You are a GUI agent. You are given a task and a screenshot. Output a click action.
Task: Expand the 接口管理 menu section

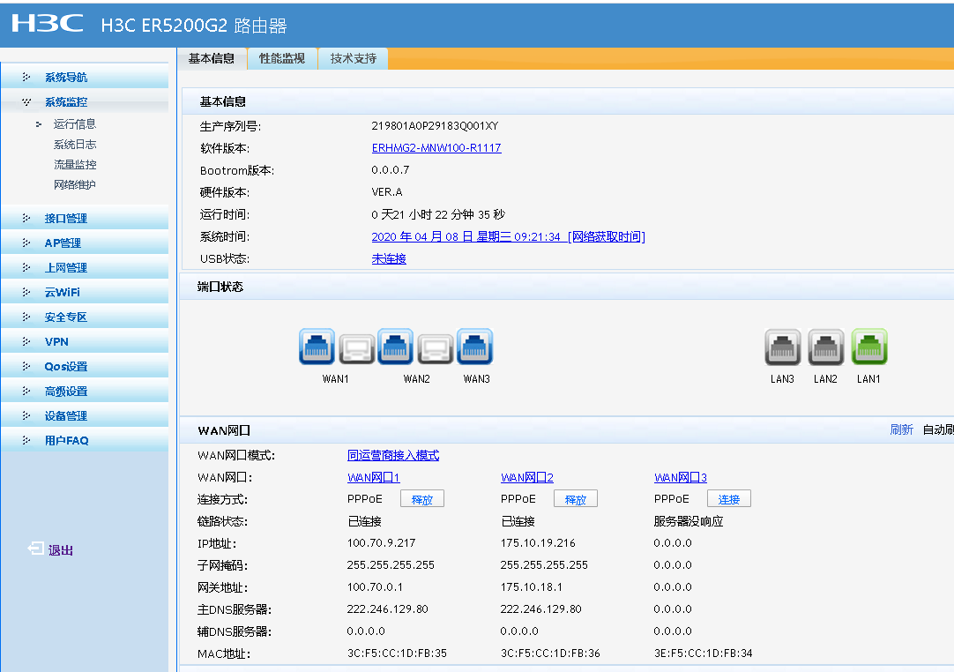66,219
